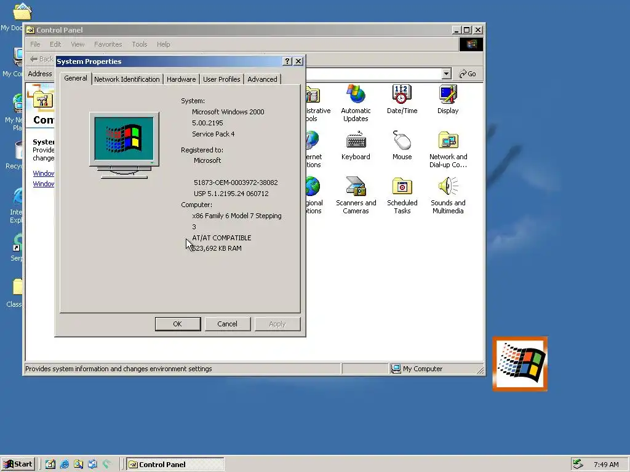The height and width of the screenshot is (472, 630).
Task: Click "x86 Family 6 Model 7 Stepping" text
Action: point(237,216)
